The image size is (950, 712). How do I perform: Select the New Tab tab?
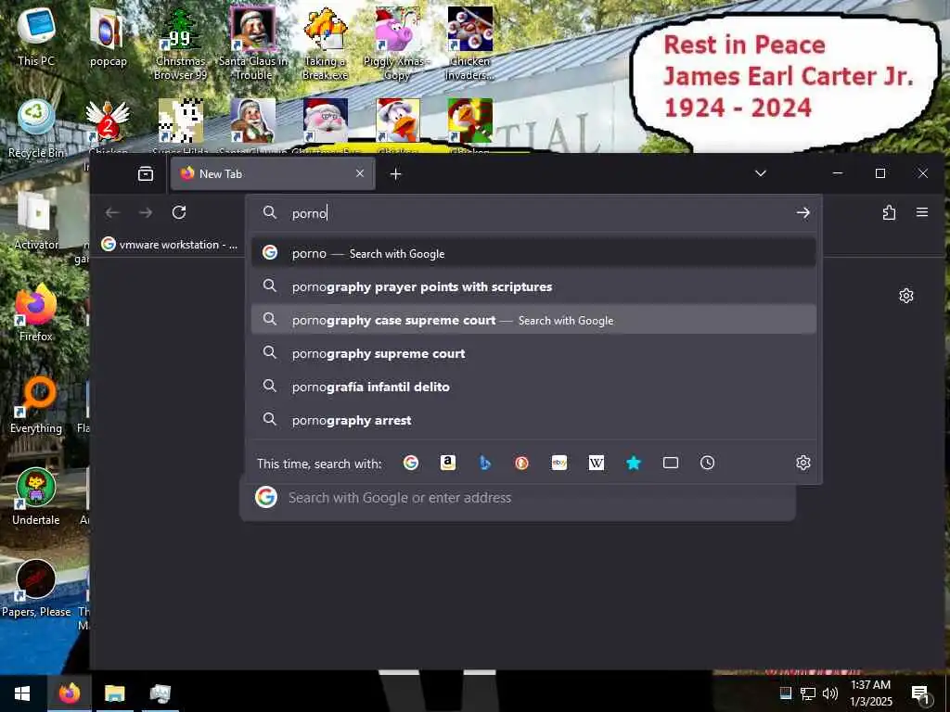[273, 173]
